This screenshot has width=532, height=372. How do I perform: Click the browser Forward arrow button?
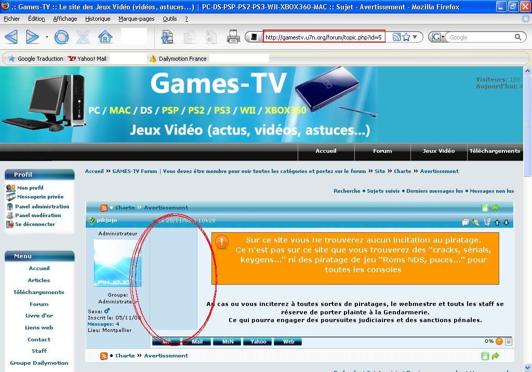pos(32,37)
